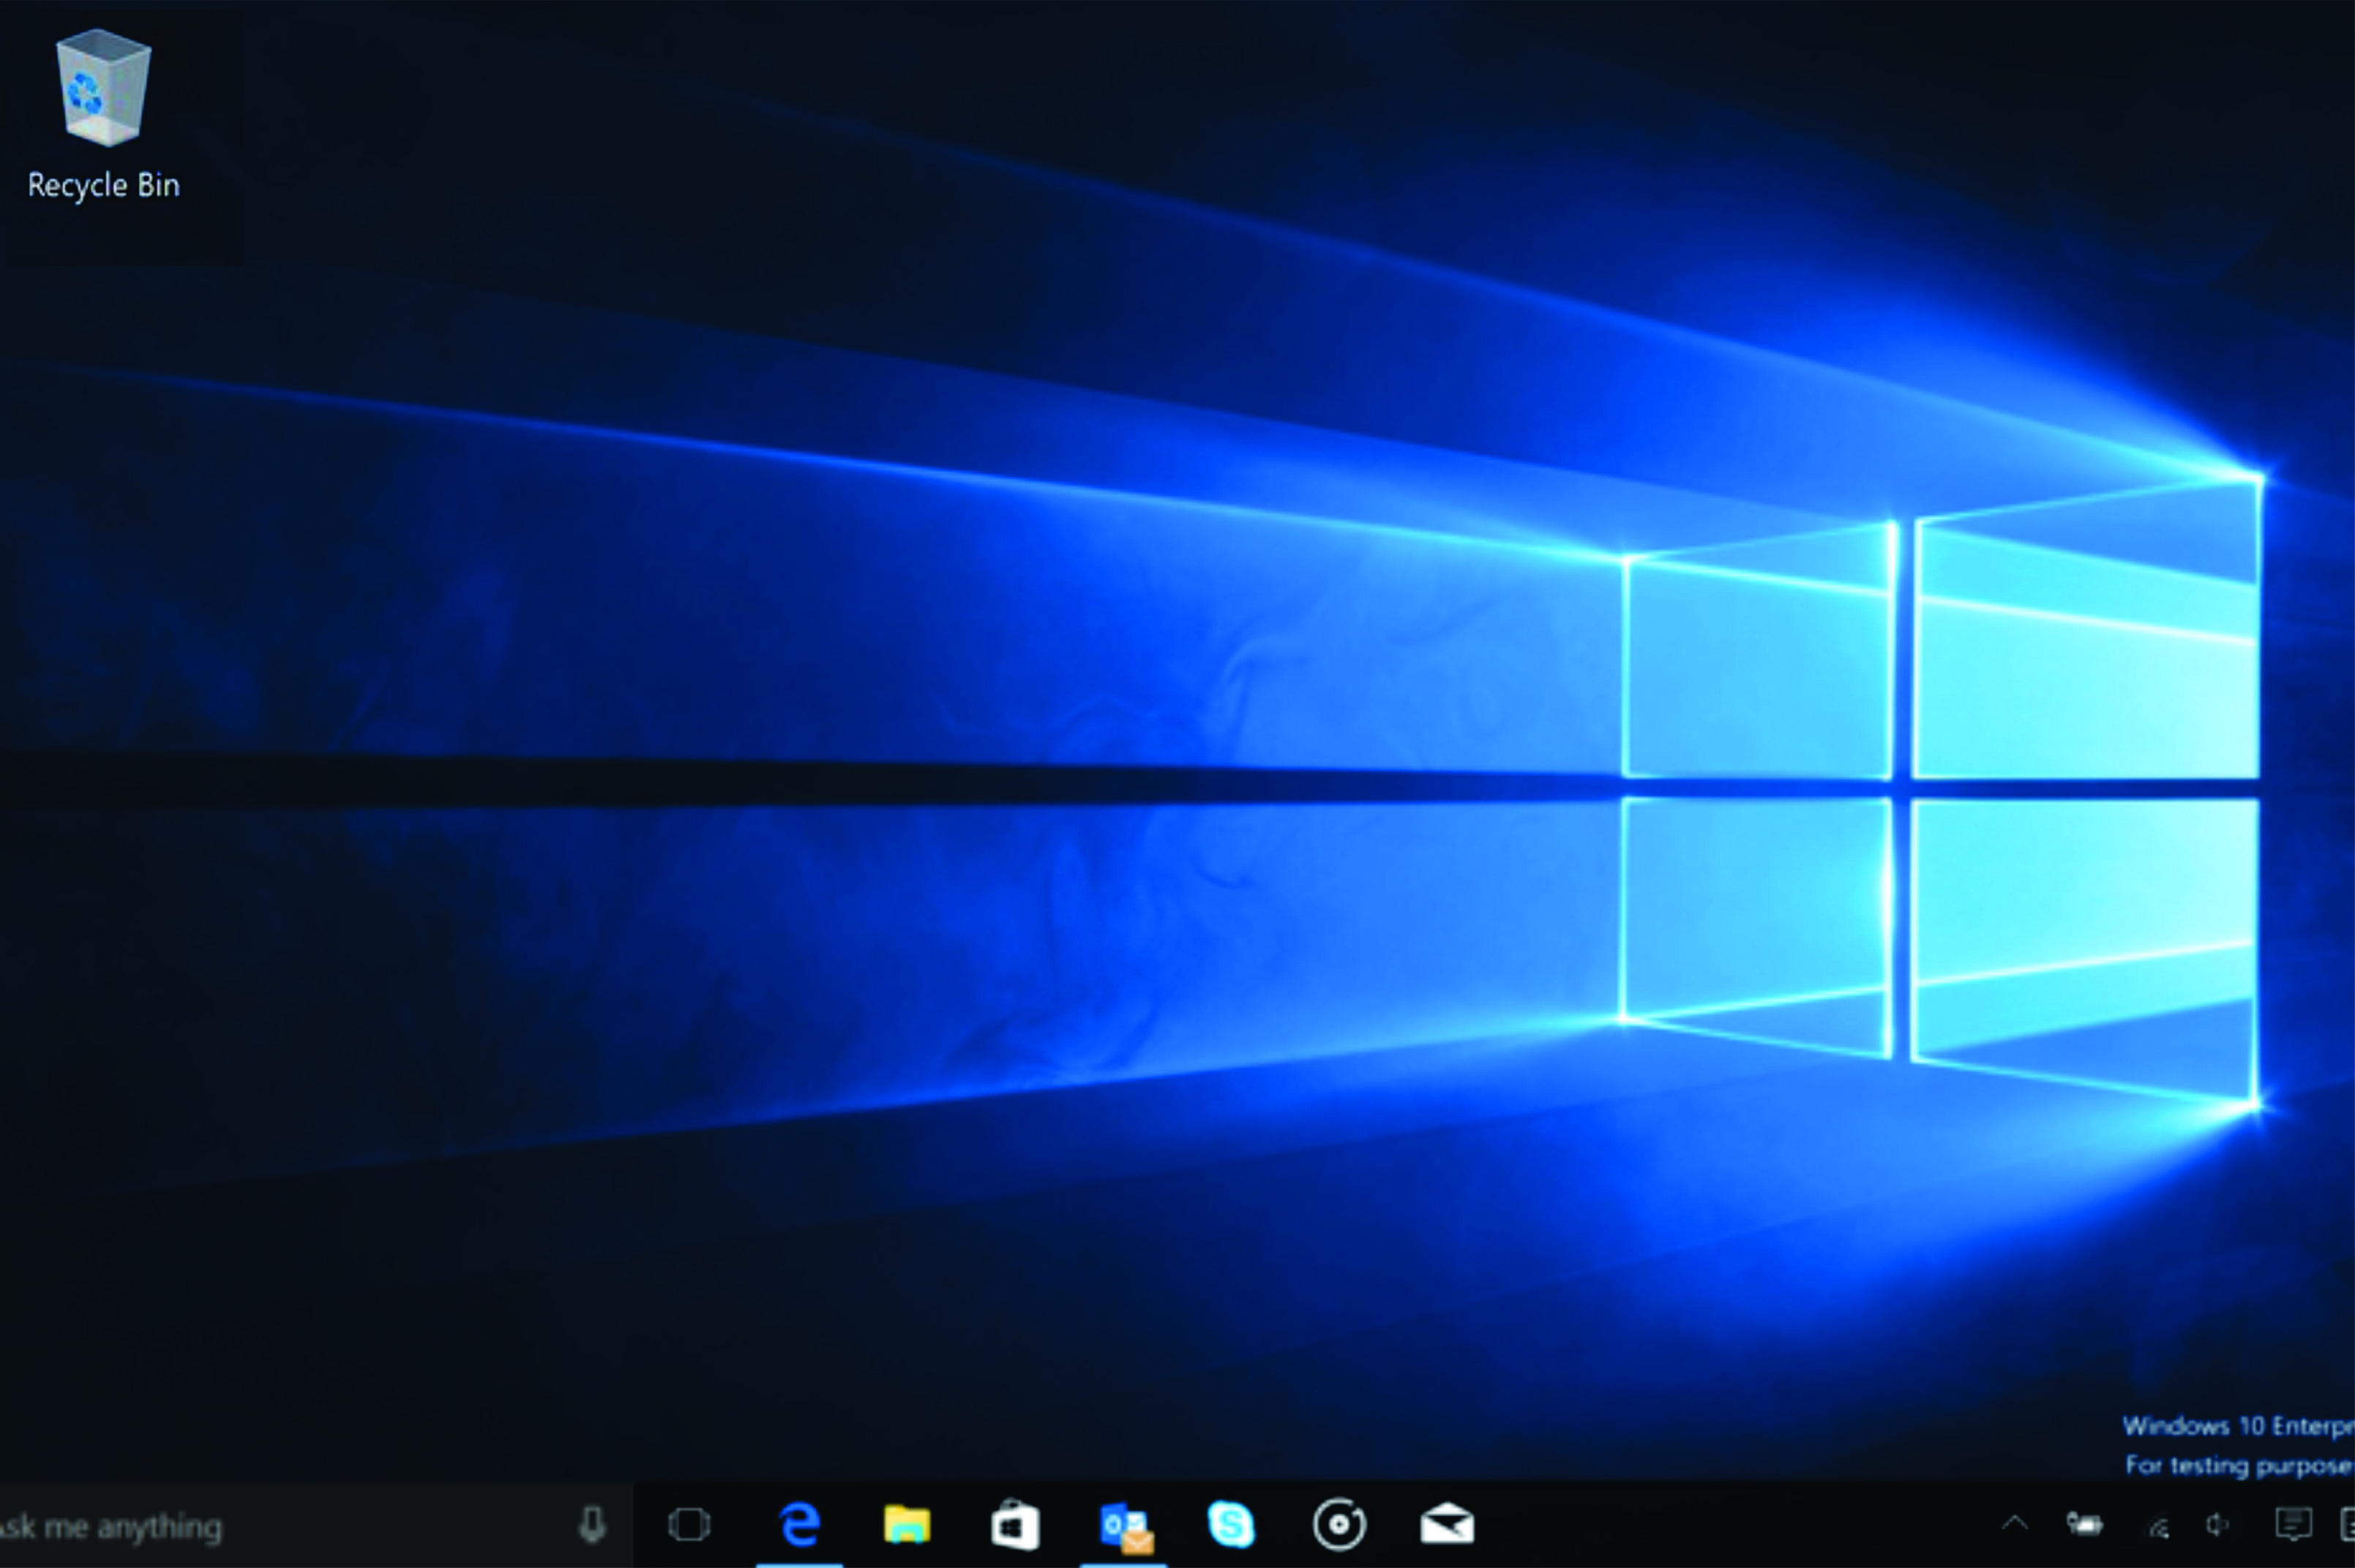This screenshot has width=2355, height=1568.
Task: Activate the Cortana microphone icon
Action: coord(592,1525)
